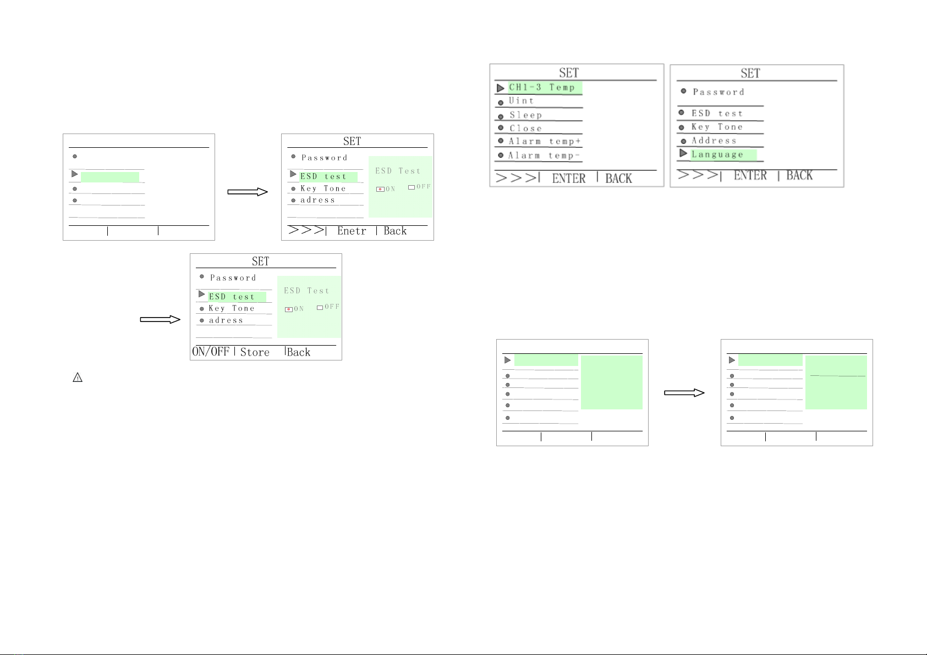The height and width of the screenshot is (655, 927).
Task: Click the bullet icon beside Sleep
Action: coord(501,116)
